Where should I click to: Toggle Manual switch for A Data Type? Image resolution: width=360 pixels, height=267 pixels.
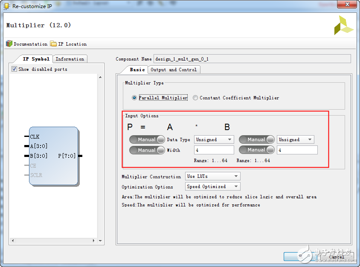click(x=147, y=139)
